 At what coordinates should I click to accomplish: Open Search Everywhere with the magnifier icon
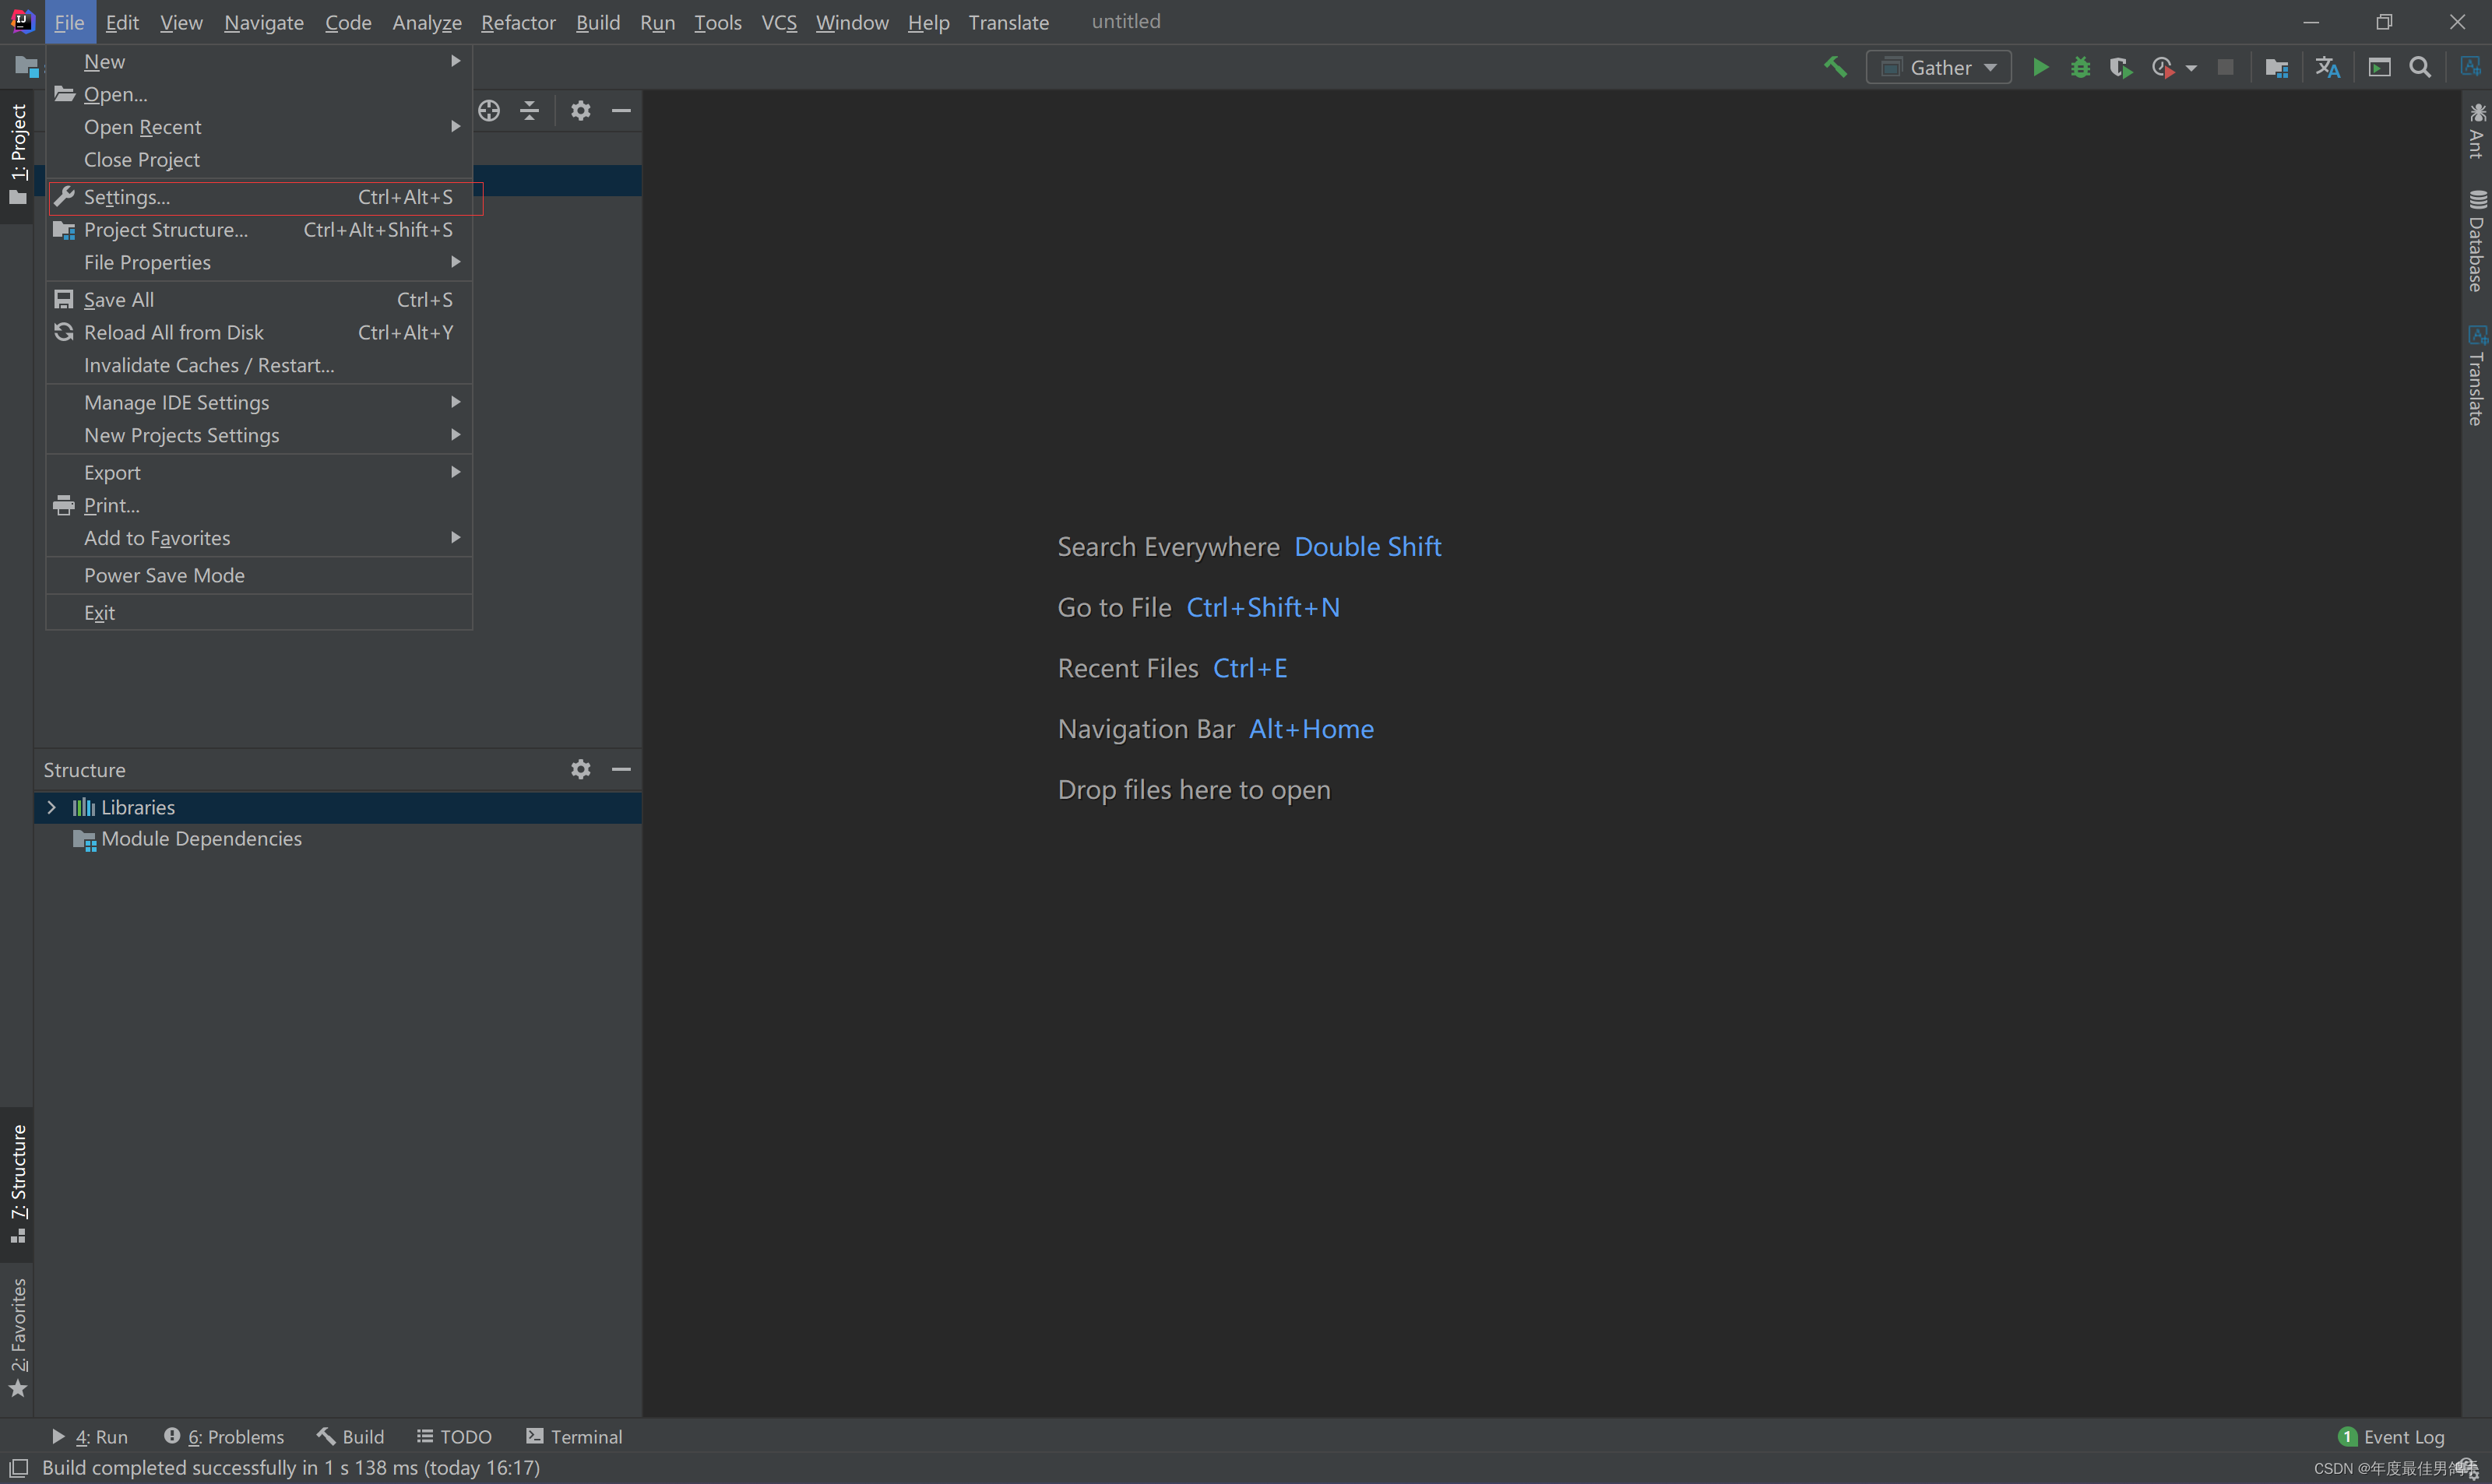pyautogui.click(x=2422, y=67)
